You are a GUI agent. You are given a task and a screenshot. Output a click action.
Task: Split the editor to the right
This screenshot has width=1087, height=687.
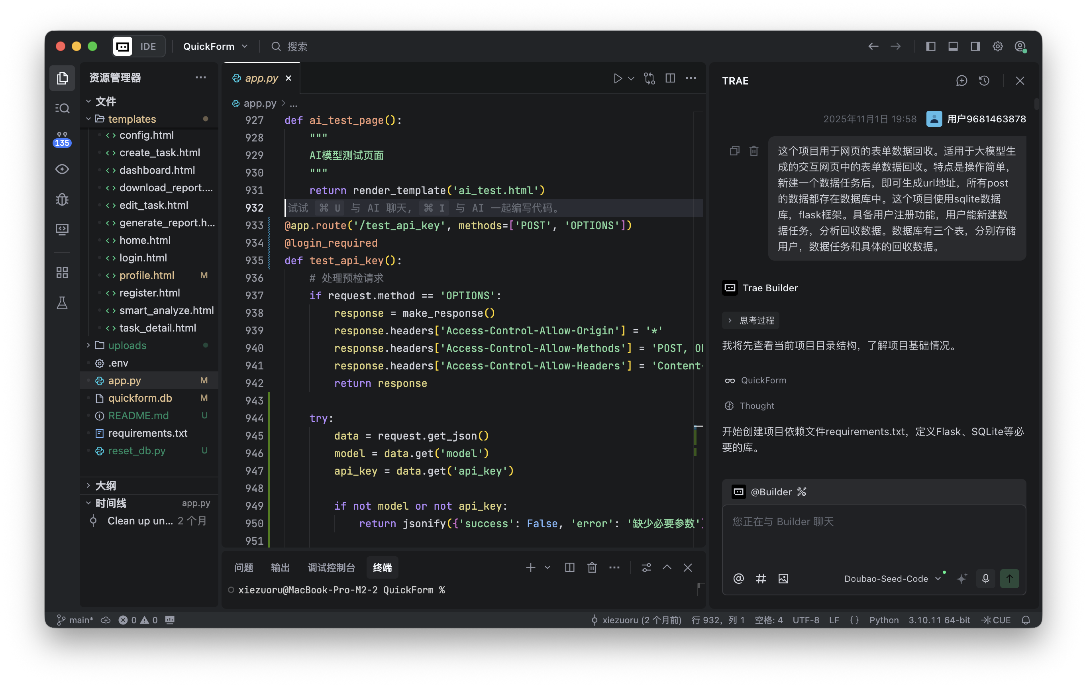click(670, 79)
